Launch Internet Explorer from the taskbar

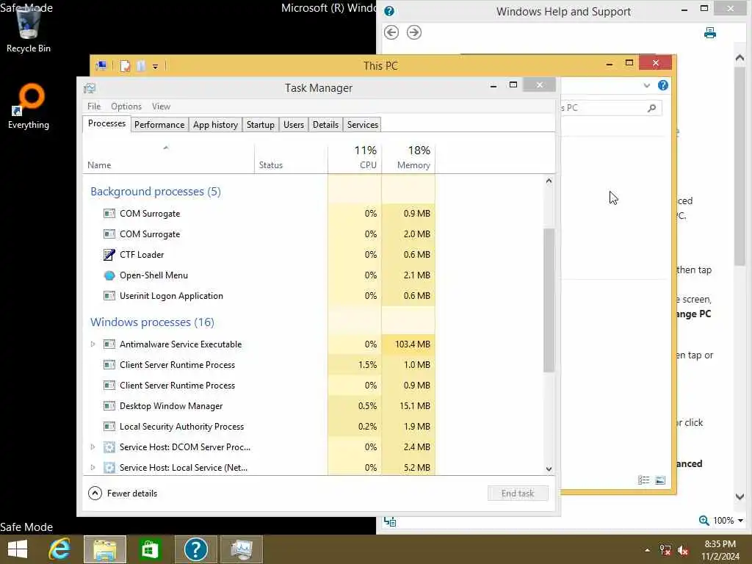(60, 549)
